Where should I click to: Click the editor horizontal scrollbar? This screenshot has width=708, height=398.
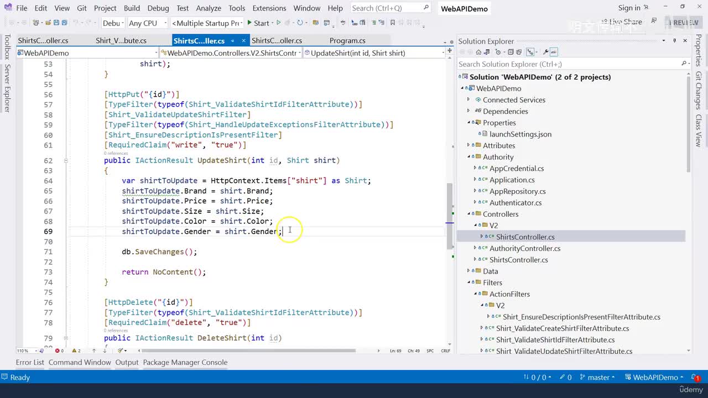[249, 350]
